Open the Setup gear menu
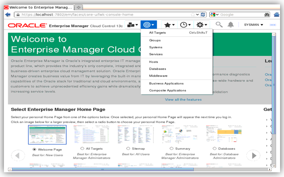The image size is (284, 177). 202,25
